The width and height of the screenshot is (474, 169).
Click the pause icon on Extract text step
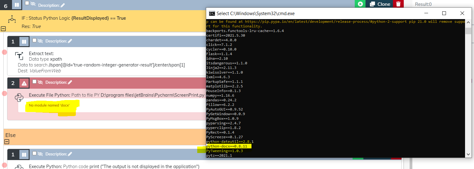click(24, 42)
